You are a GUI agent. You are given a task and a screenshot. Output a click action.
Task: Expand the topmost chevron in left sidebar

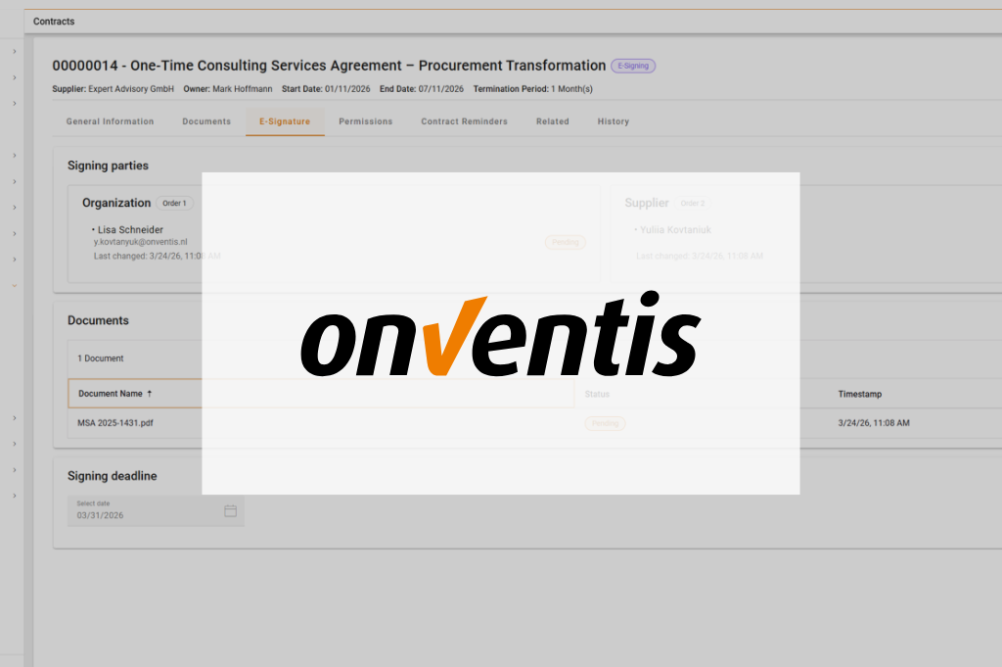coord(15,51)
